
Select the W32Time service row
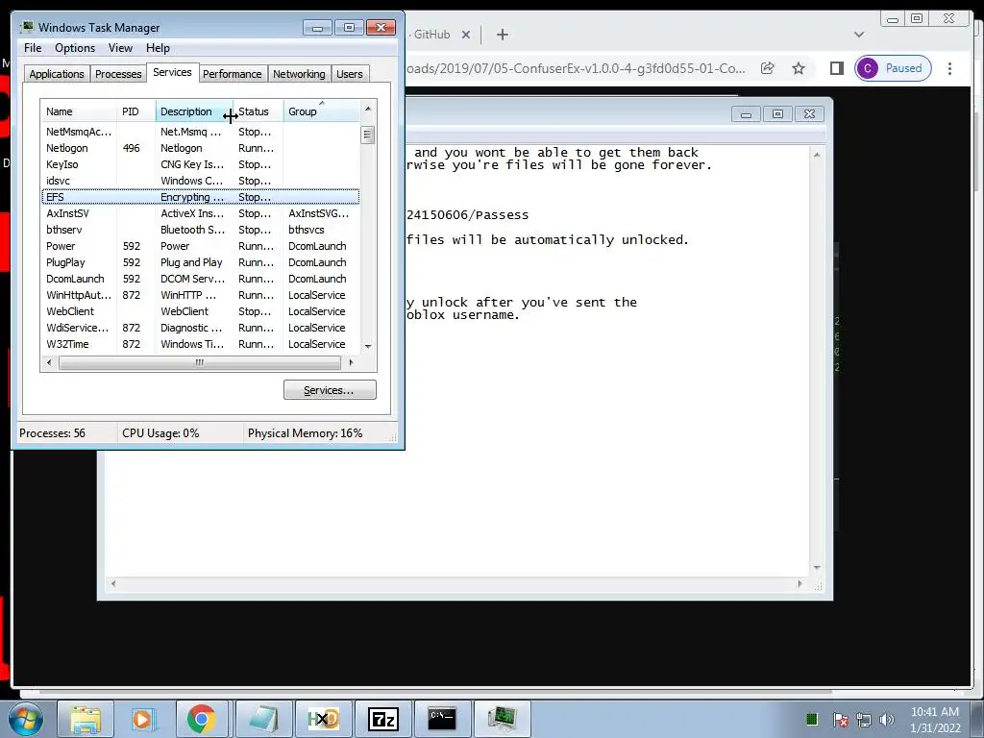point(200,344)
